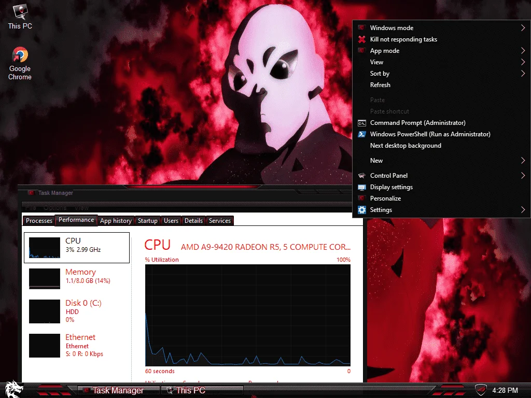Click the Disk 0 HDD label

pyautogui.click(x=72, y=311)
